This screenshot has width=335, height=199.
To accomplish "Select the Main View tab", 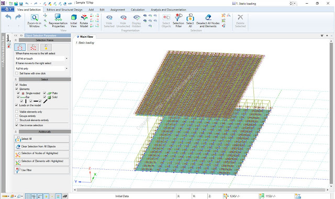I will [x=85, y=37].
